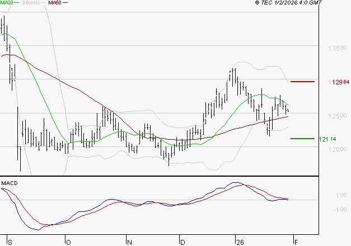This screenshot has width=351, height=246.
Task: Click the 12000 price axis label
Action: pyautogui.click(x=338, y=149)
